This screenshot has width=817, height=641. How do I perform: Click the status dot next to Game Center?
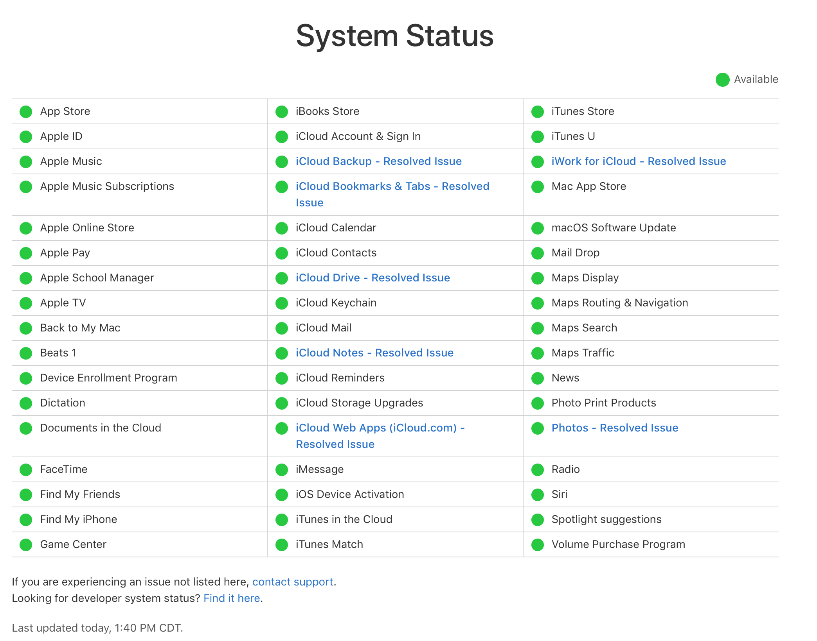click(x=26, y=545)
